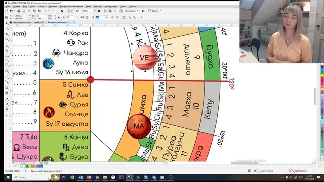Toggle show rulers button
The height and width of the screenshot is (182, 324).
tap(105, 11)
